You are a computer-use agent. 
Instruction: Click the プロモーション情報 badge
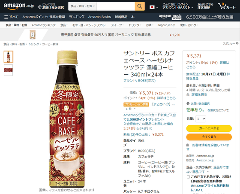pyautogui.click(x=136, y=104)
